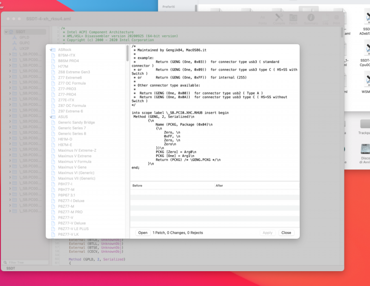Click the patch list vertical scrollbar
Image resolution: width=370 pixels, height=286 pixels.
(x=128, y=54)
